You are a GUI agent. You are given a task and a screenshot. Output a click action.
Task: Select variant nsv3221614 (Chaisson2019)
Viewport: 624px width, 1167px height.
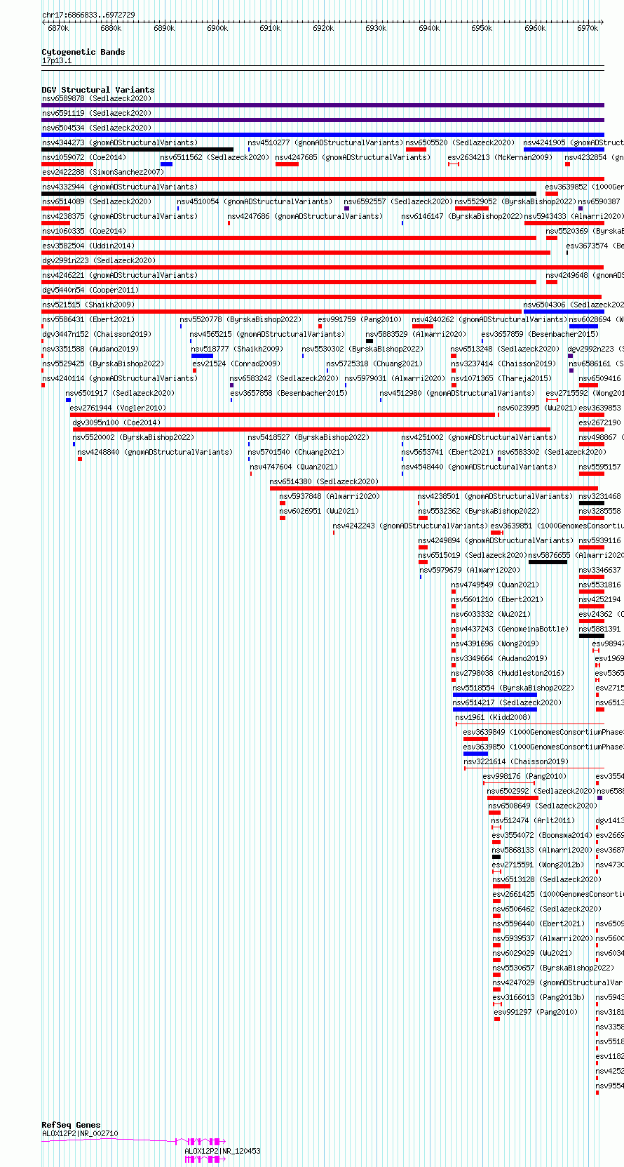516,761
